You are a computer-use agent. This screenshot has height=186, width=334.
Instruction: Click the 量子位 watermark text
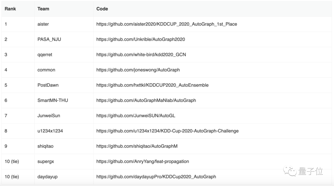[x=310, y=171]
